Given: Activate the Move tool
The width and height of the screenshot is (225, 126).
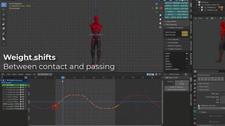Looking at the screenshot, I should click(4, 15).
